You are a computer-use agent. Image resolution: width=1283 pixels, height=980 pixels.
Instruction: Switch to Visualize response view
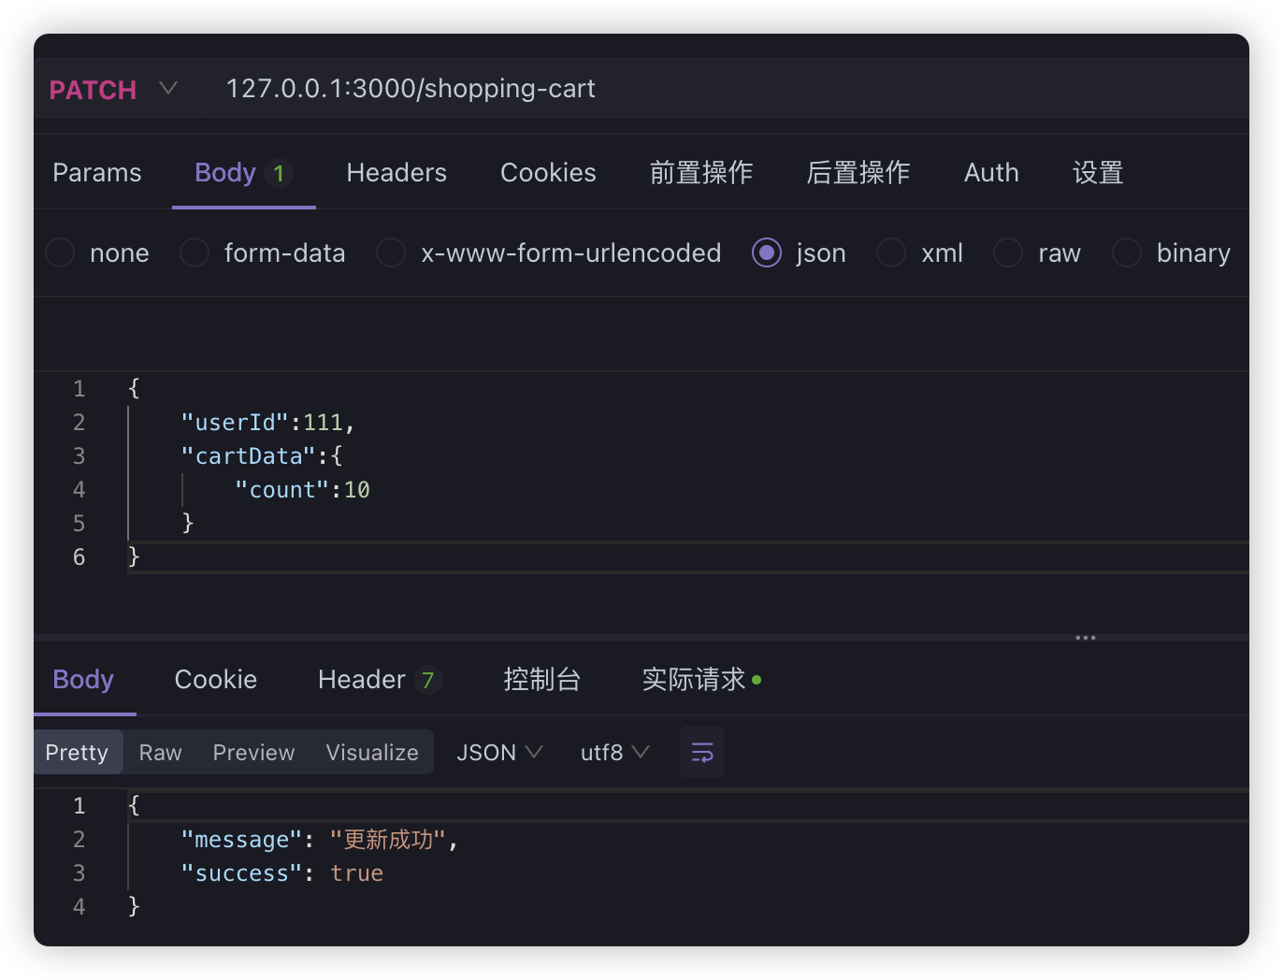(x=371, y=753)
